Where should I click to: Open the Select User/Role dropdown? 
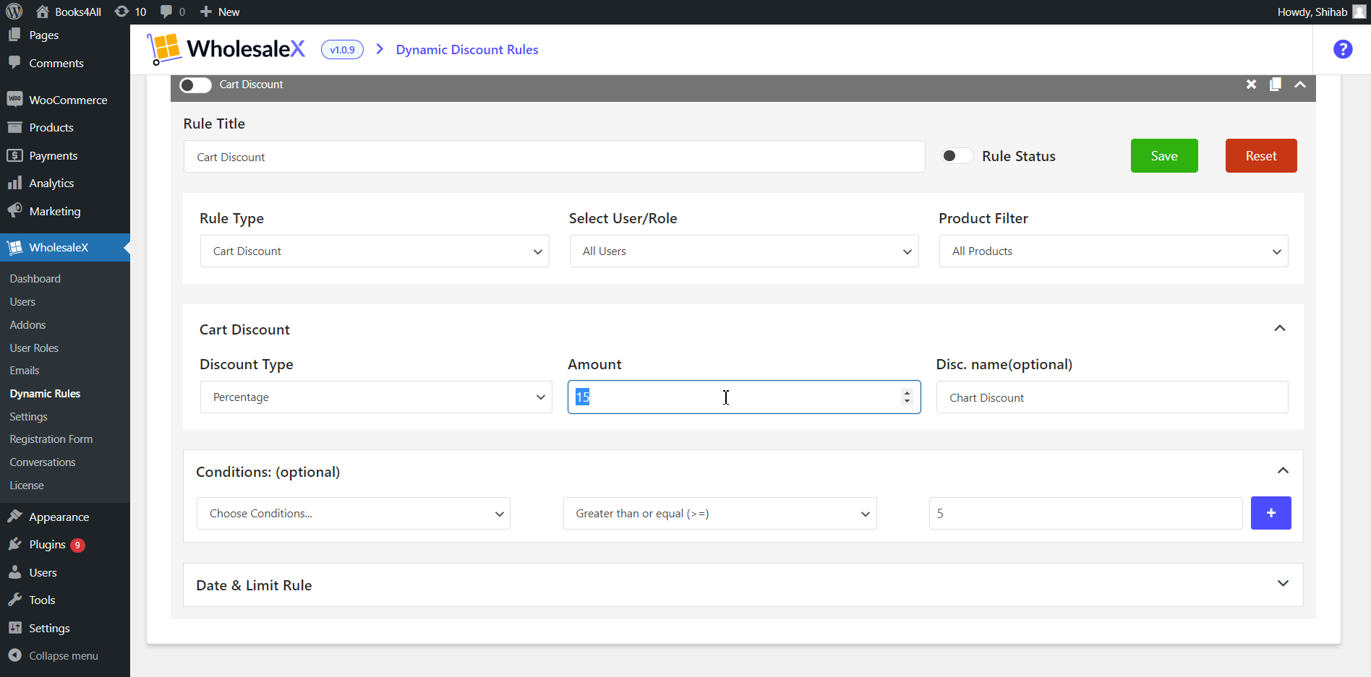[744, 251]
